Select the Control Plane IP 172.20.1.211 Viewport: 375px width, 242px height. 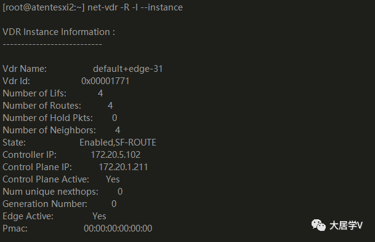[123, 167]
